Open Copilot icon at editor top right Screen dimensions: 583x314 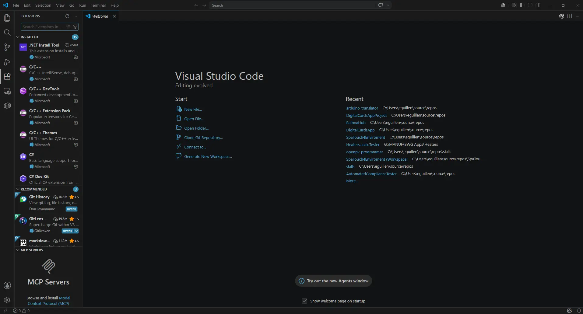(562, 16)
